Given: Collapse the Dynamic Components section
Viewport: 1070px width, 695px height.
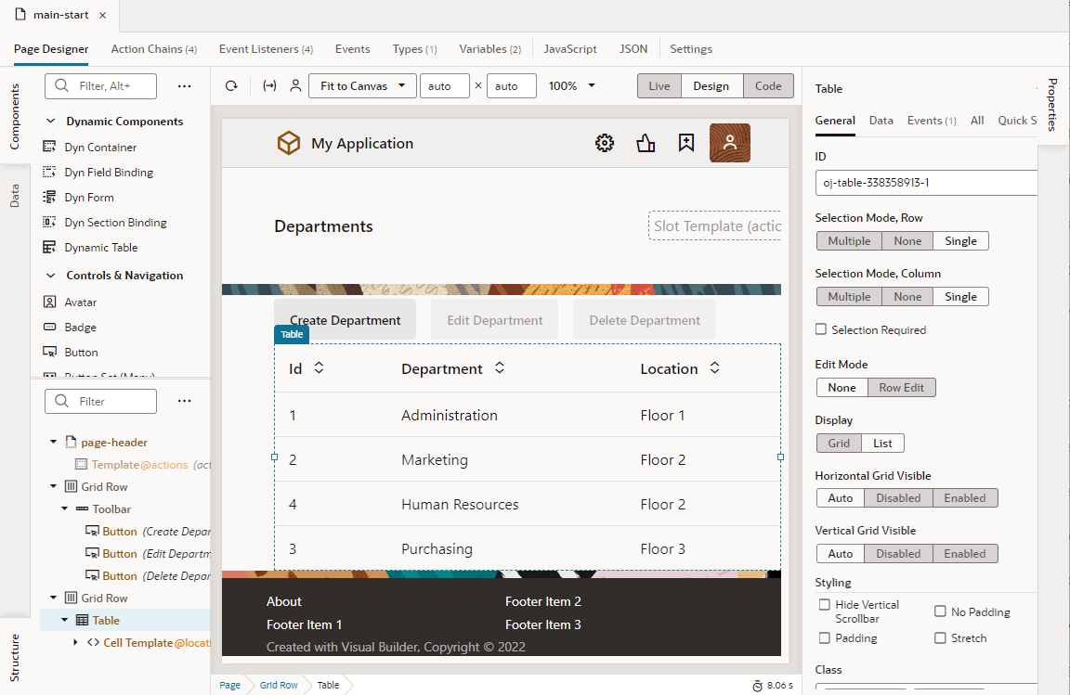Looking at the screenshot, I should [x=51, y=121].
